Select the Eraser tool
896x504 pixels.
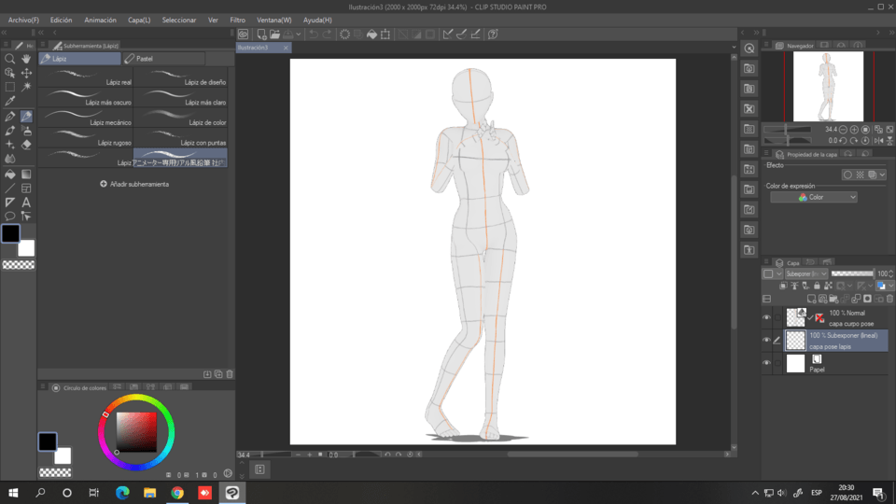click(26, 145)
